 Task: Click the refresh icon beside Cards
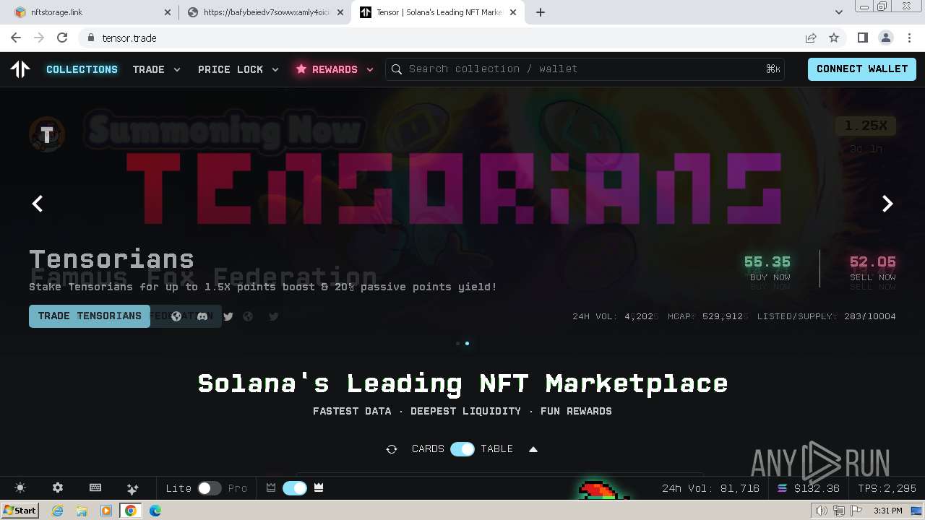pos(392,449)
